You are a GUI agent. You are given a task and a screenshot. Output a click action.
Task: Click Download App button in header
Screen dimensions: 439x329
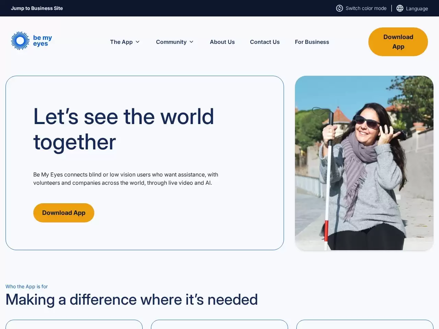398,42
